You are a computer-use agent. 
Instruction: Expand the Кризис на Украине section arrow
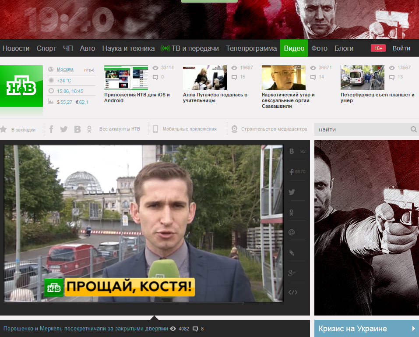pos(413,328)
